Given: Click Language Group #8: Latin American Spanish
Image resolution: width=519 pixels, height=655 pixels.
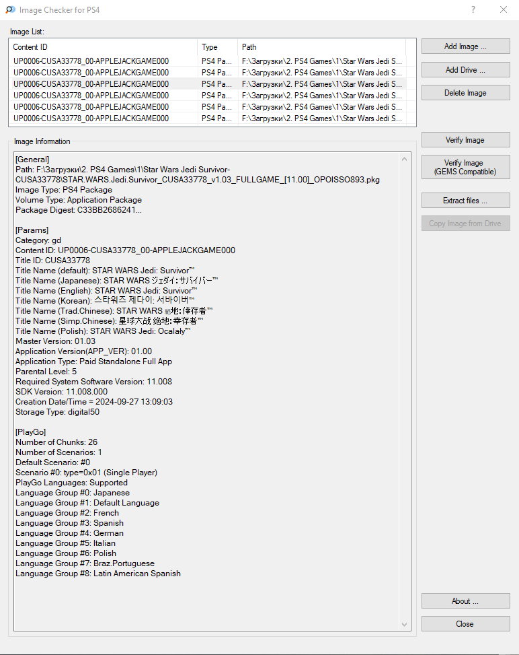Looking at the screenshot, I should (98, 574).
